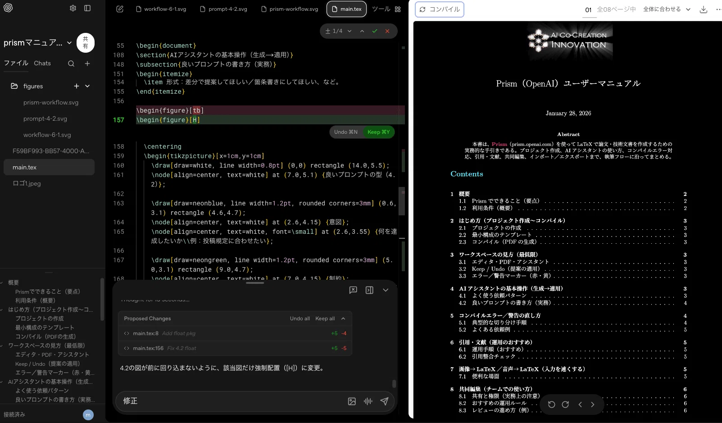Open more options ellipsis in PDF toolbar
The image size is (722, 423).
click(x=718, y=9)
